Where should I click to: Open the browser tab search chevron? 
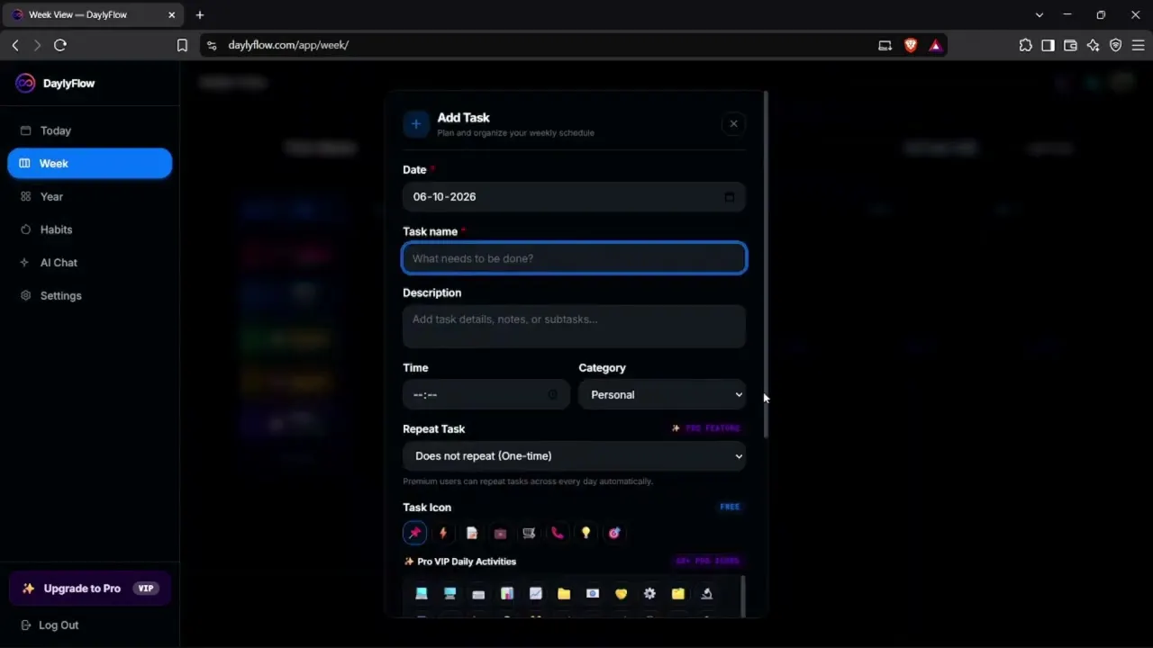point(1039,15)
